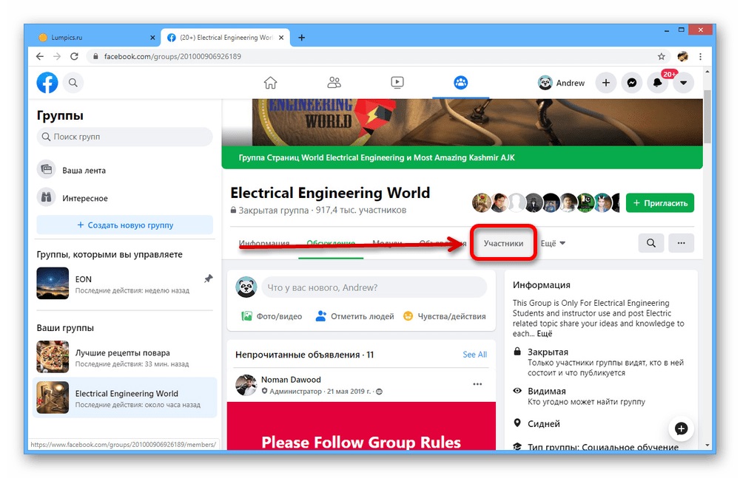Viewport: 740px width, 478px height.
Task: Open the Friends icon in top navigation
Action: [x=334, y=83]
